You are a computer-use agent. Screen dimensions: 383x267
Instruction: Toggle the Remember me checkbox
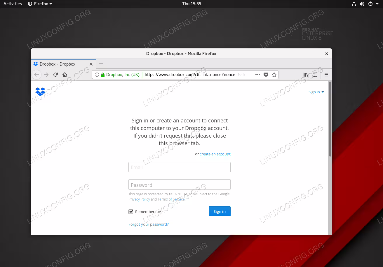(131, 212)
